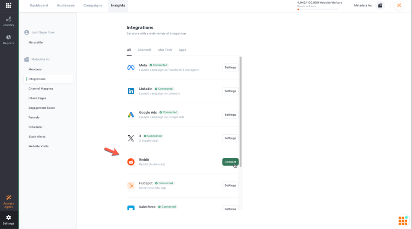Open Scheduler in sidebar

coord(35,127)
